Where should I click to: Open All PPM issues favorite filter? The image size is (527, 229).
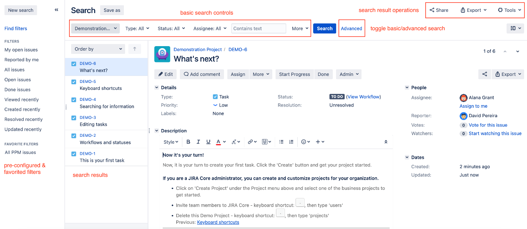[x=20, y=152]
